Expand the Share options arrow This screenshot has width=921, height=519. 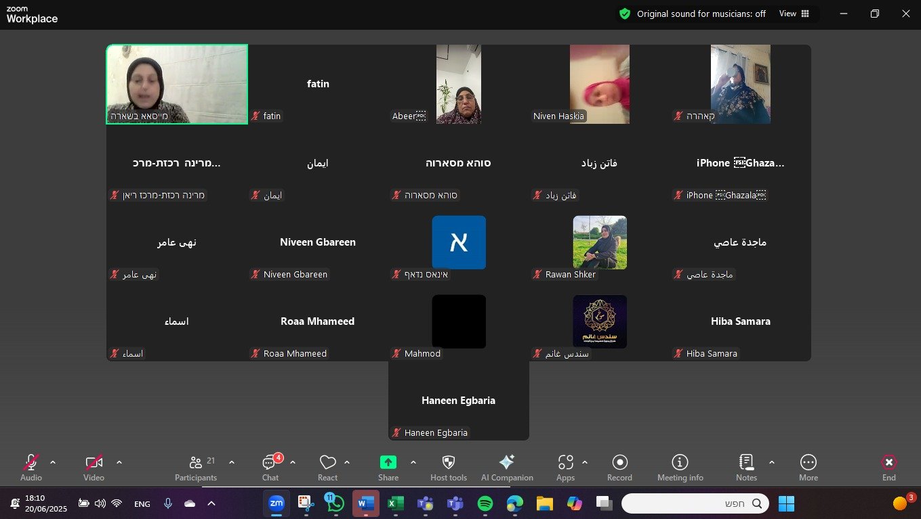pos(413,462)
